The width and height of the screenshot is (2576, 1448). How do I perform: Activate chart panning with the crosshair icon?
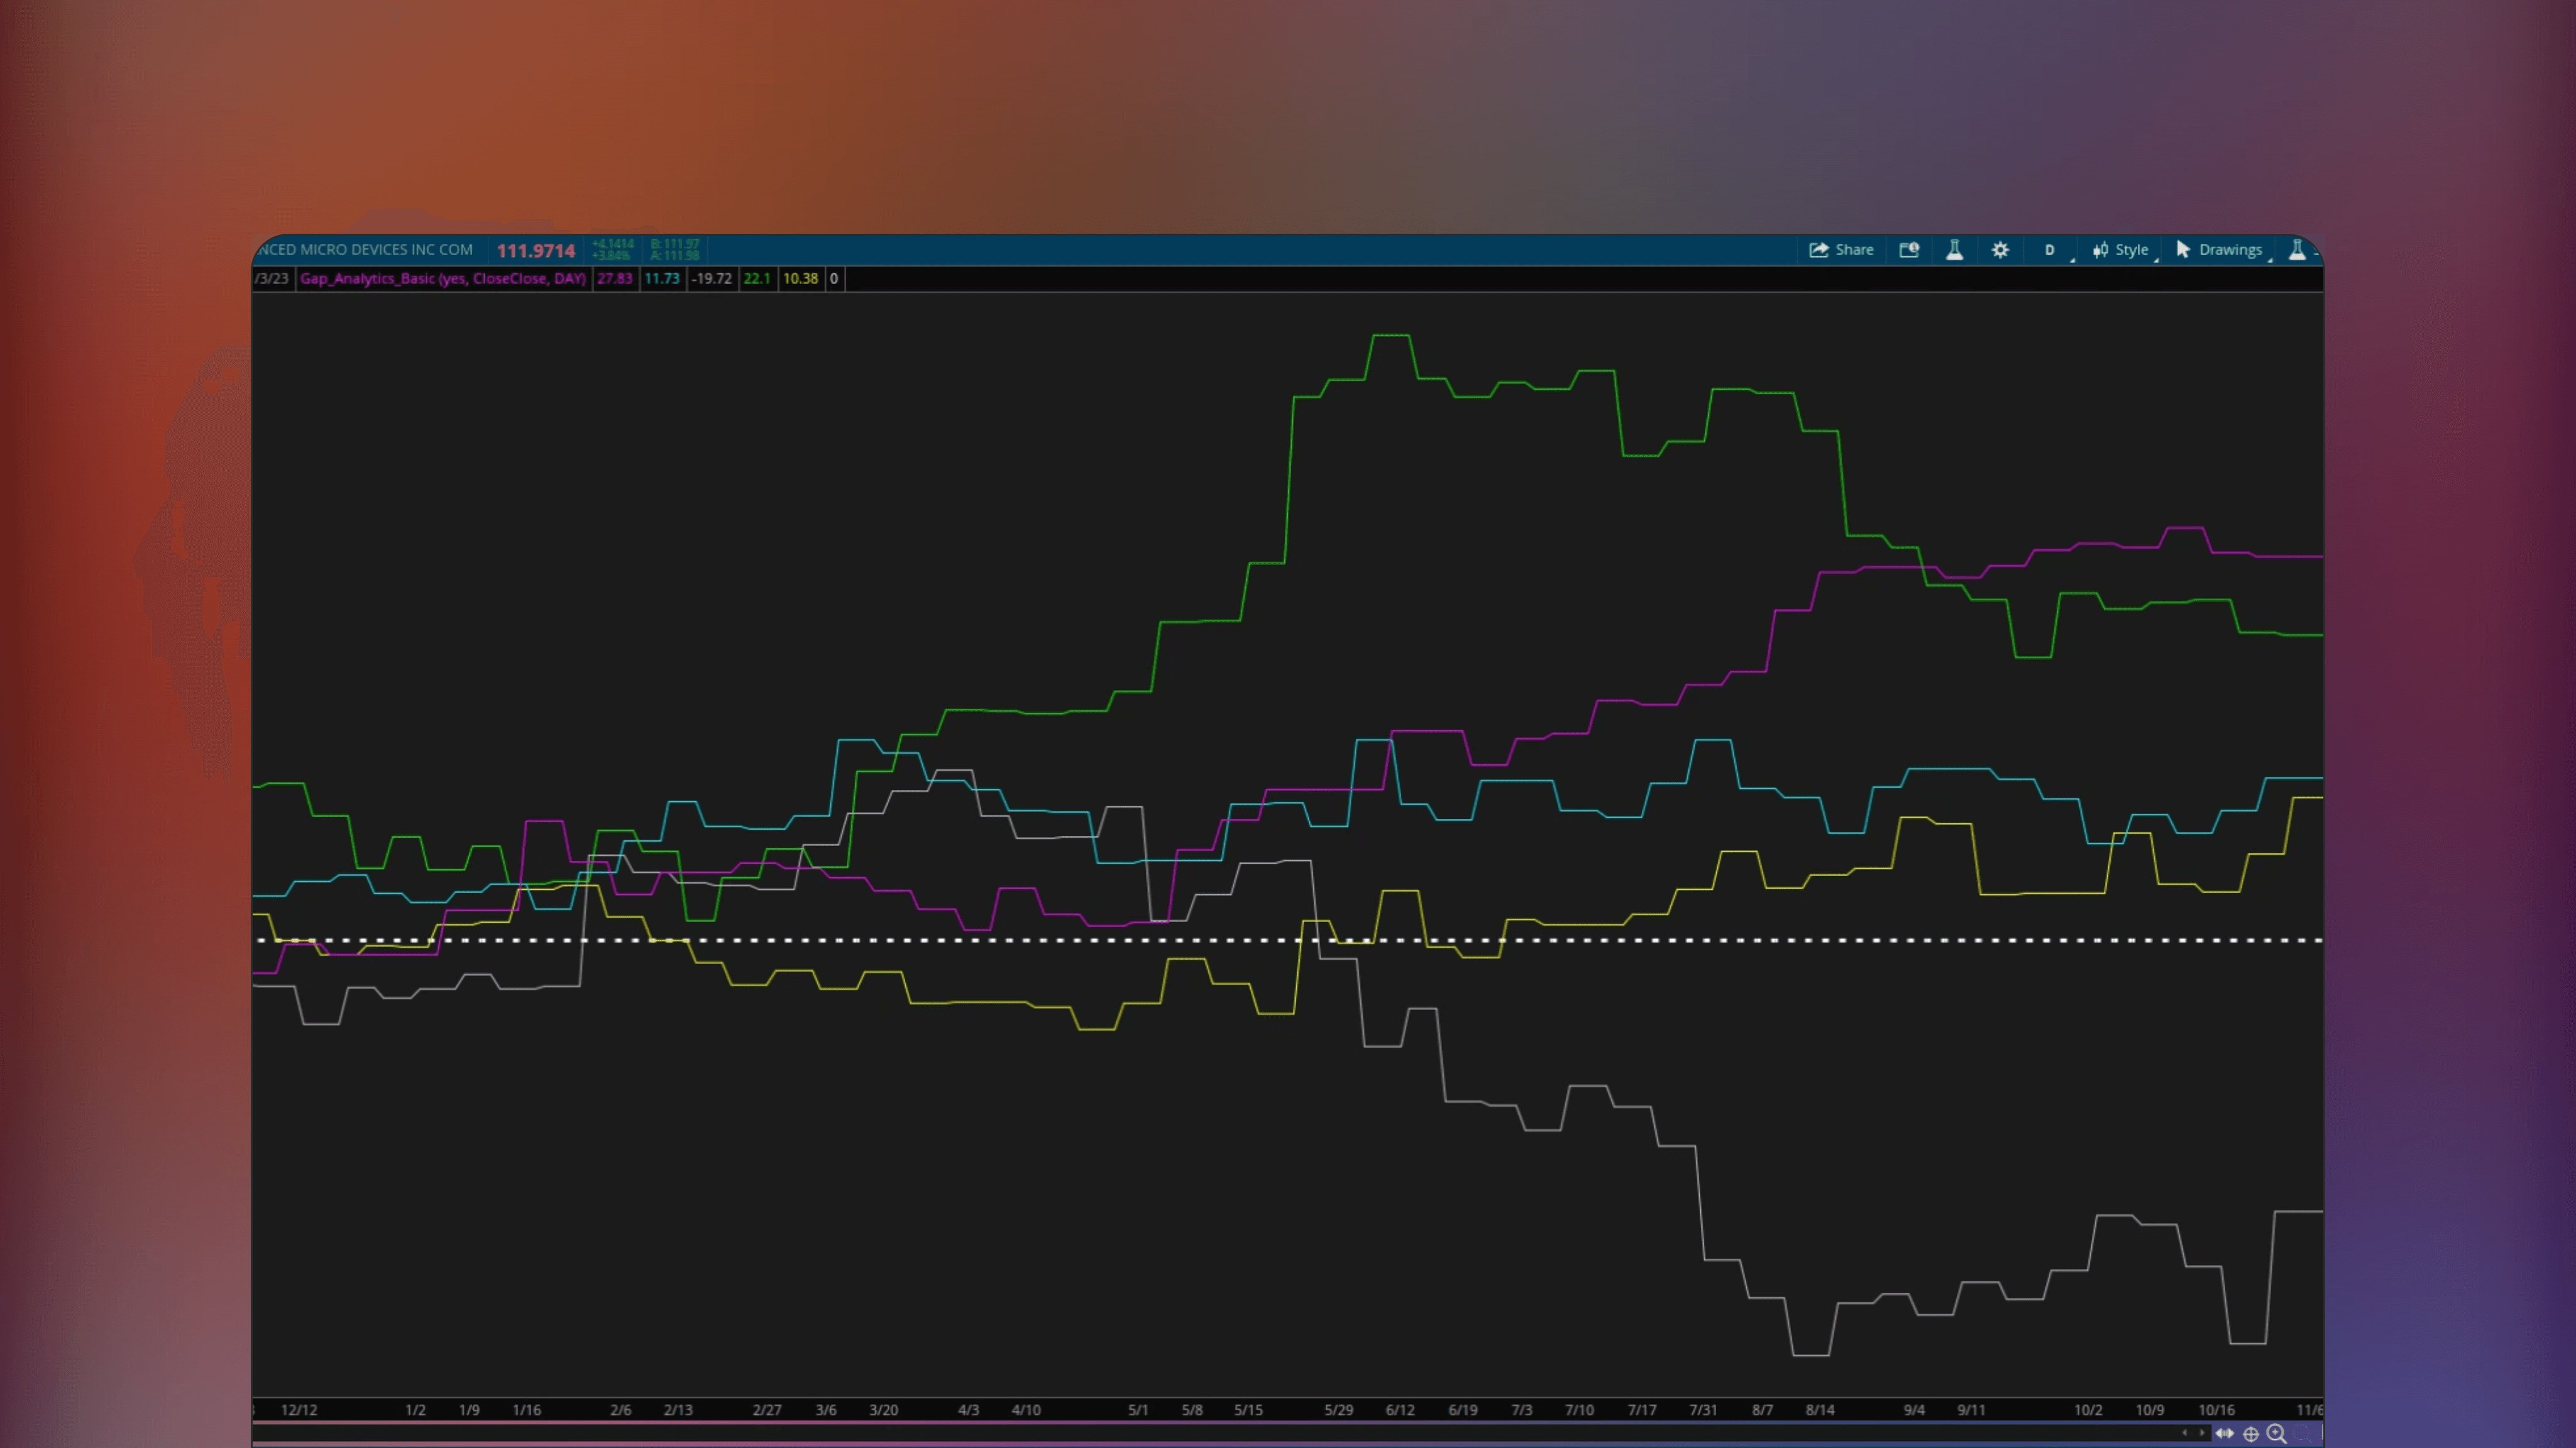2251,1434
